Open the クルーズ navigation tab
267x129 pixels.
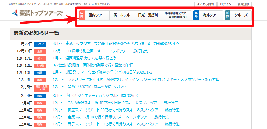point(241,15)
